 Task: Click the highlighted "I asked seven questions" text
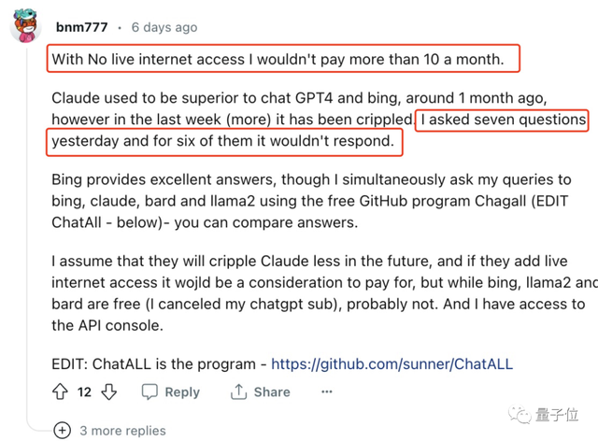pos(503,120)
